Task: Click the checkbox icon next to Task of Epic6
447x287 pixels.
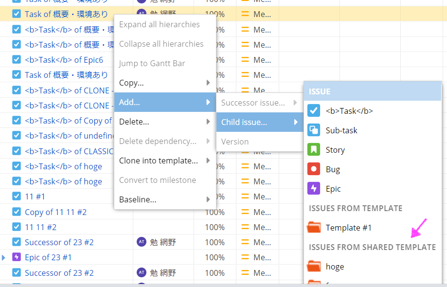Action: 17,60
